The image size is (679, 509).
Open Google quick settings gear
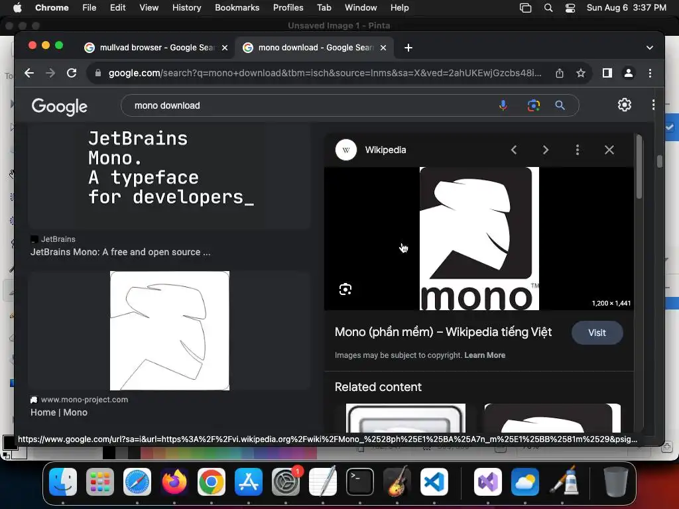point(624,105)
